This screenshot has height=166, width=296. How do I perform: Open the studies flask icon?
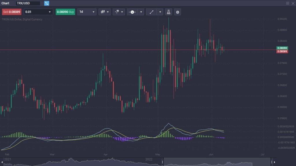click(x=168, y=12)
